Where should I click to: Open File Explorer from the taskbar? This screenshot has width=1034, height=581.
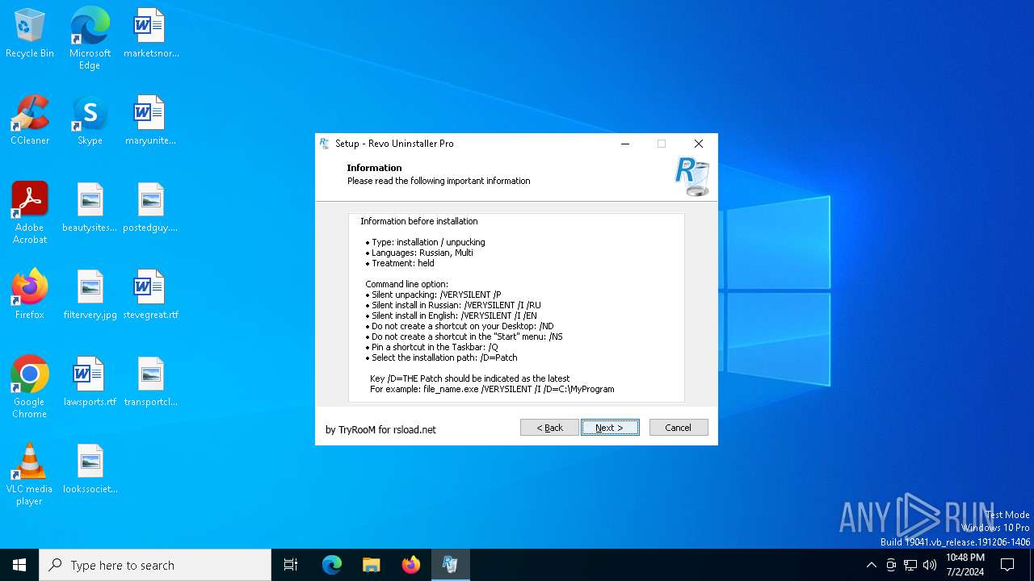[x=372, y=565]
